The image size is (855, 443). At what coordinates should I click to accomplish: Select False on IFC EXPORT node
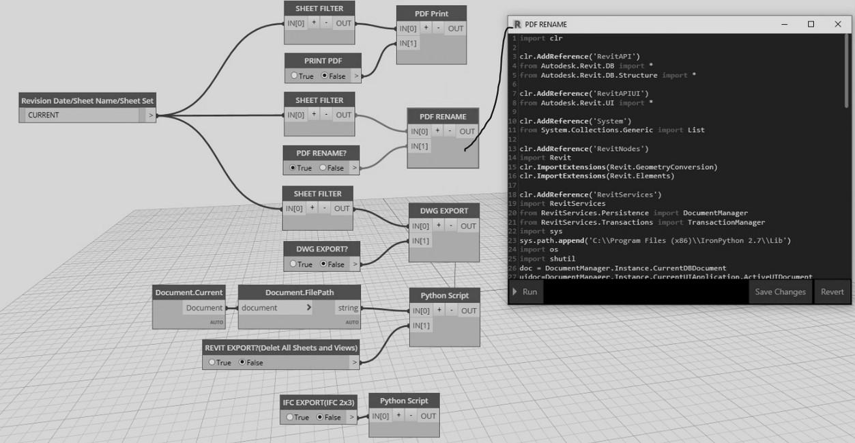(320, 417)
